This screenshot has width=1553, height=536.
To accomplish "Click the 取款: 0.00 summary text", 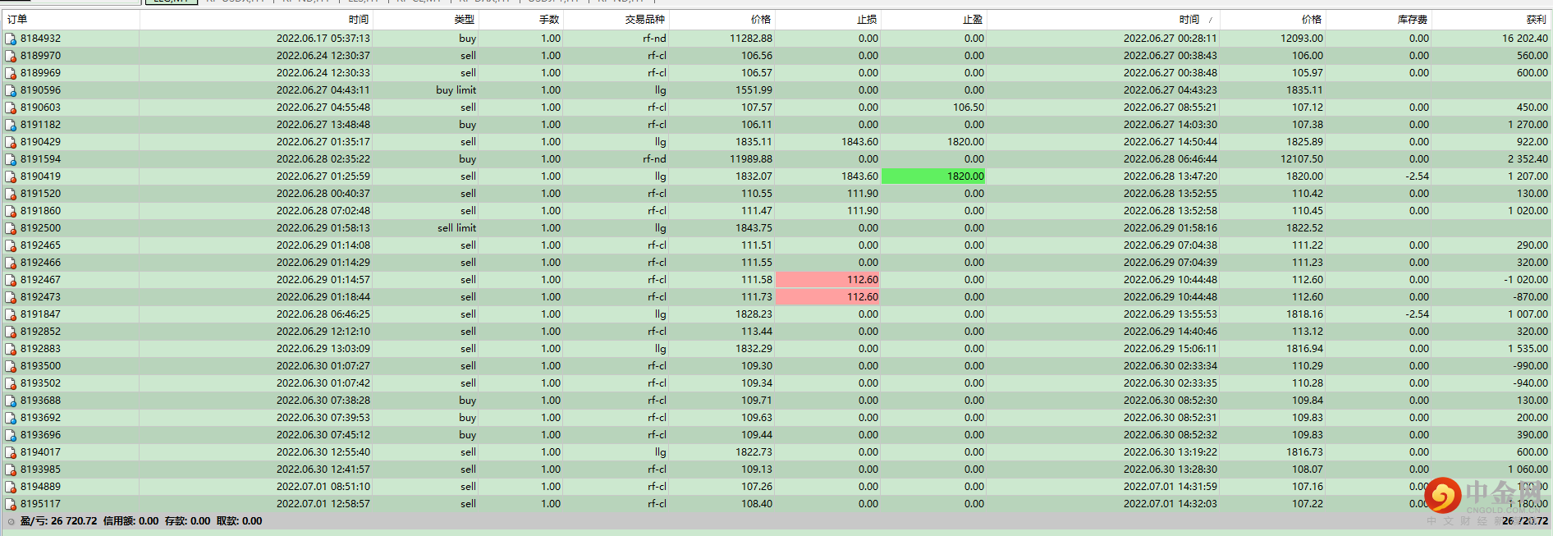I will [x=240, y=521].
